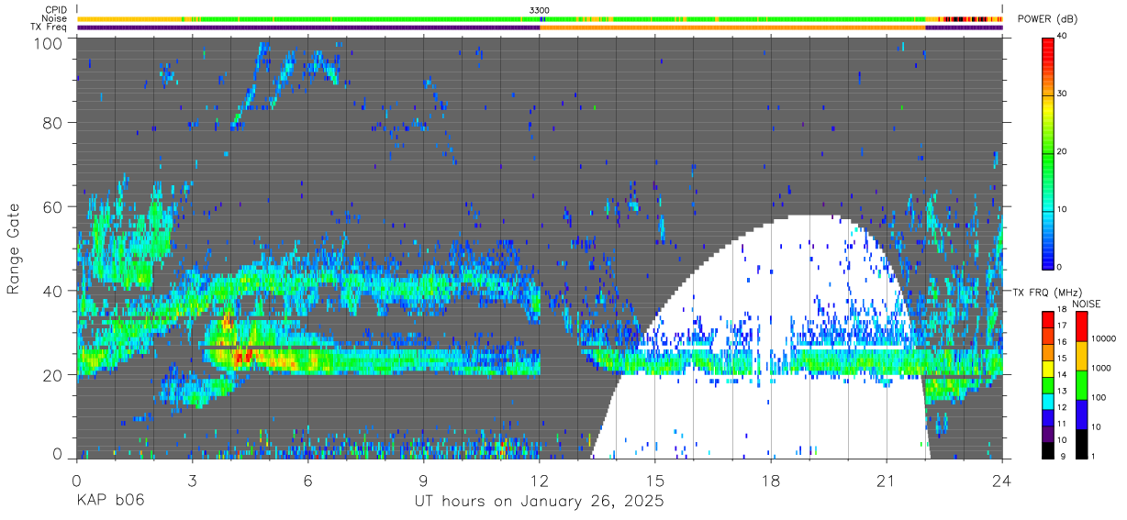Click the POWER (dB) colorbar legend
Screen dimensions: 1127x520
1049,152
